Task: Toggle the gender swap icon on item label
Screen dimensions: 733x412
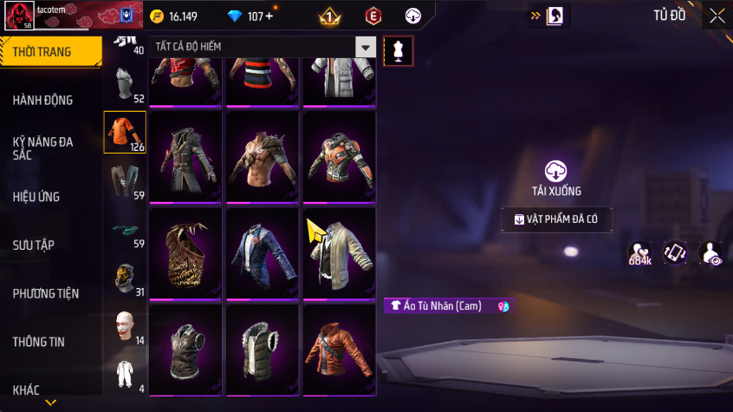Action: pos(503,306)
